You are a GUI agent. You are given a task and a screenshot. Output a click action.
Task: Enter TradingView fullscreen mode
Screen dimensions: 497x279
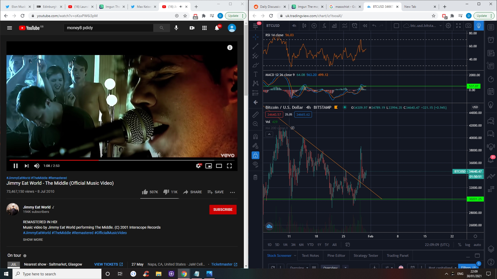pyautogui.click(x=458, y=26)
